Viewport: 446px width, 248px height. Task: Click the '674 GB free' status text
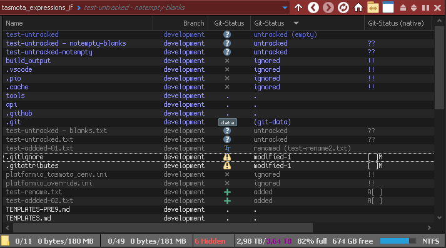click(353, 241)
